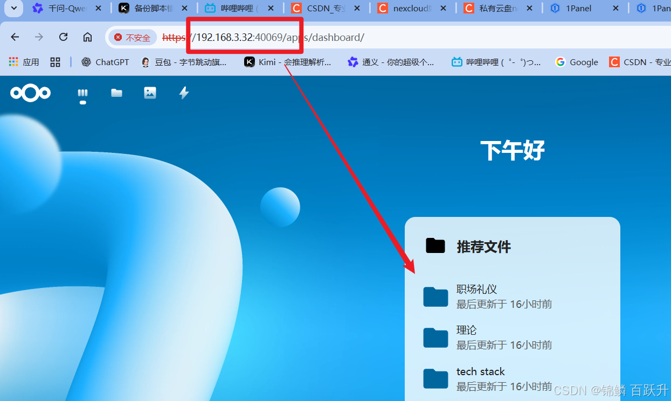671x401 pixels.
Task: Open the tab list dropdown arrow
Action: [13, 8]
